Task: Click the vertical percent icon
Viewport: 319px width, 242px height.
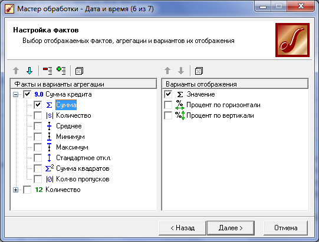Action: [x=180, y=115]
